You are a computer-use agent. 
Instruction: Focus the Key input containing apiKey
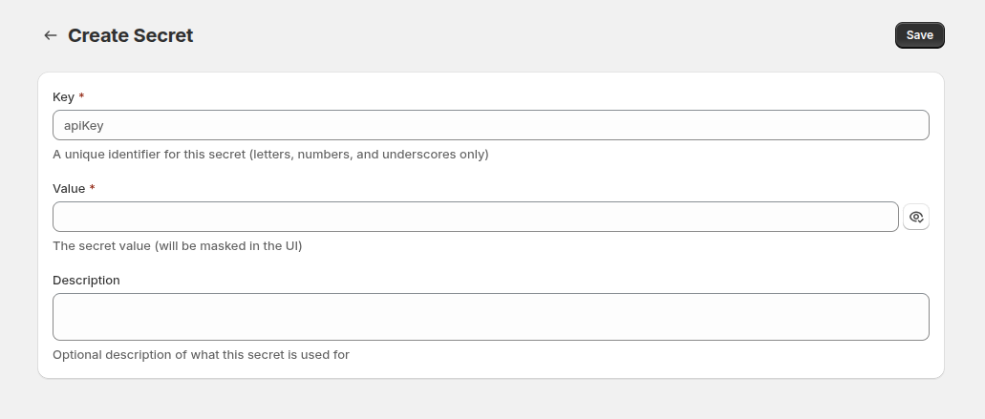490,125
